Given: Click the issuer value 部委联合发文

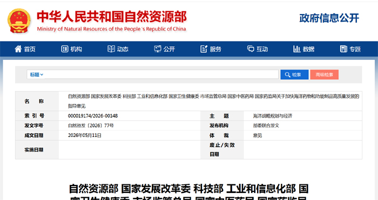Looking at the screenshot, I should 266,126.
